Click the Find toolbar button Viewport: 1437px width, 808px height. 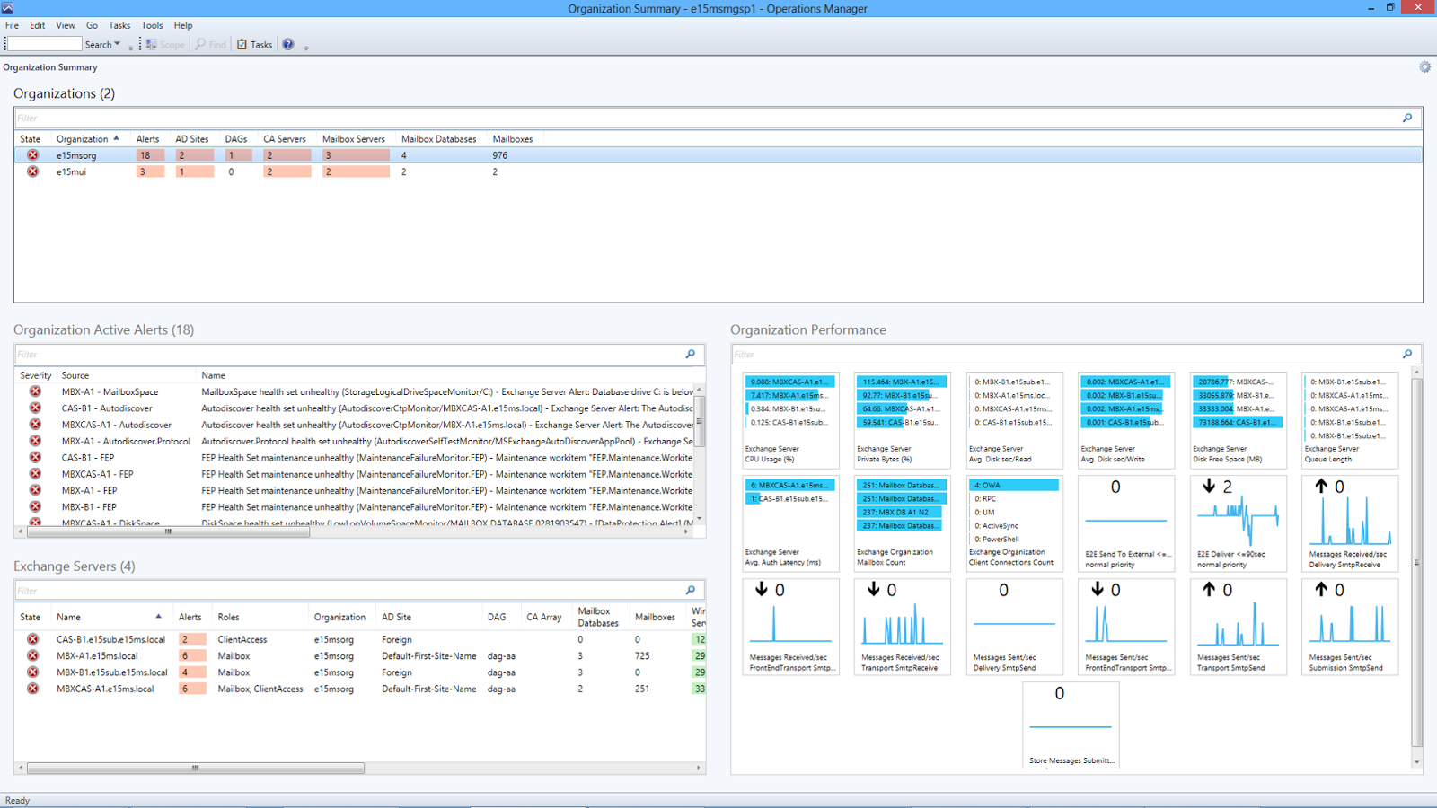point(211,44)
